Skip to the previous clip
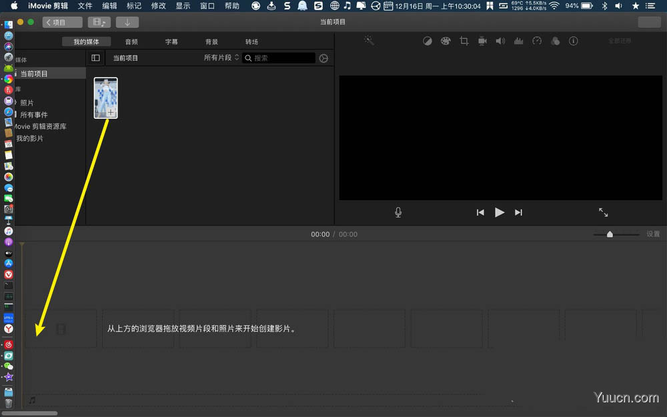The height and width of the screenshot is (417, 667). pyautogui.click(x=480, y=212)
